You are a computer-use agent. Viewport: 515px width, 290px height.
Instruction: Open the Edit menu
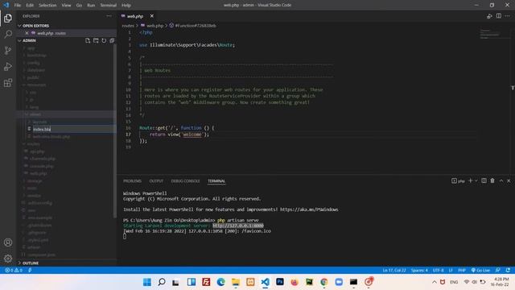click(30, 5)
